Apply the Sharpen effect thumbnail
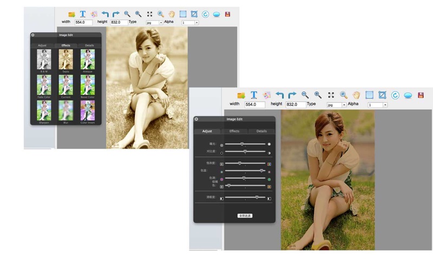 44,111
